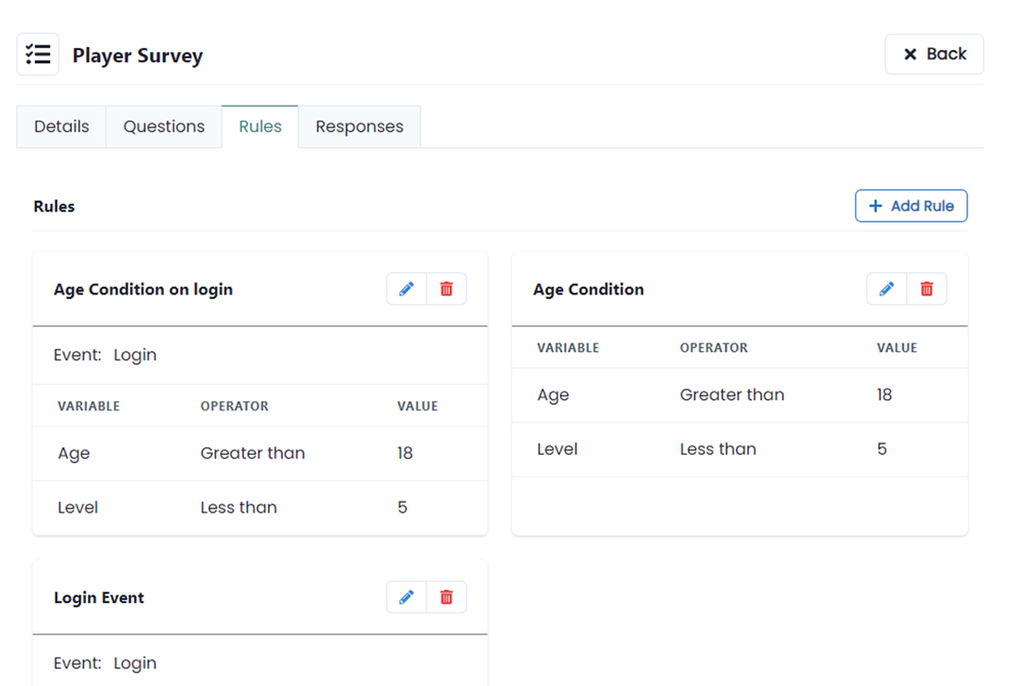The image size is (1019, 686).
Task: Select the Rules tab
Action: (259, 125)
